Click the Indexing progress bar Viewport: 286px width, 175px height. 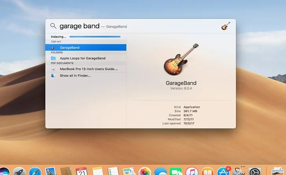[95, 37]
